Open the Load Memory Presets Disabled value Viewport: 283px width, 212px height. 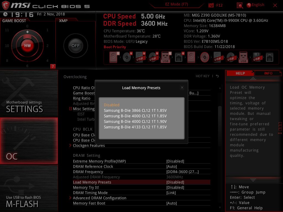tap(175, 182)
